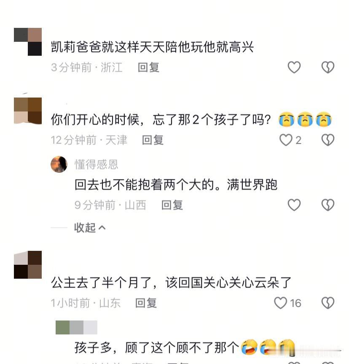Screen dimensions: 349x364
Task: Like the Shandong comment with 16 likes
Action: point(280,303)
